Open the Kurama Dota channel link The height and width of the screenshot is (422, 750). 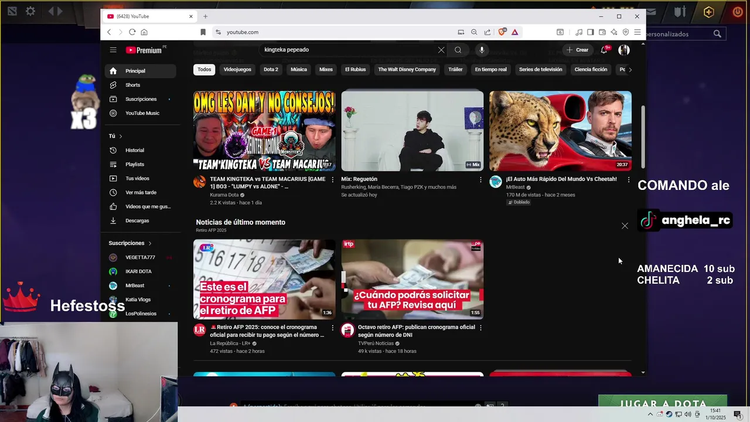224,195
